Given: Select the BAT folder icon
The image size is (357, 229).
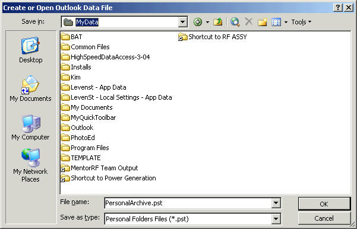Looking at the screenshot, I should click(65, 37).
